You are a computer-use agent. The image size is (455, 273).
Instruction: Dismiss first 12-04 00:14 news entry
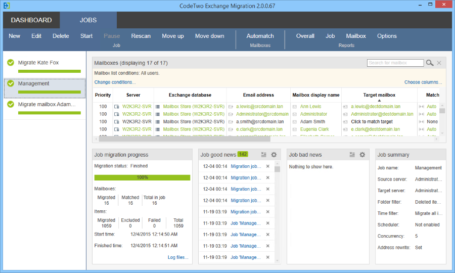(x=268, y=166)
